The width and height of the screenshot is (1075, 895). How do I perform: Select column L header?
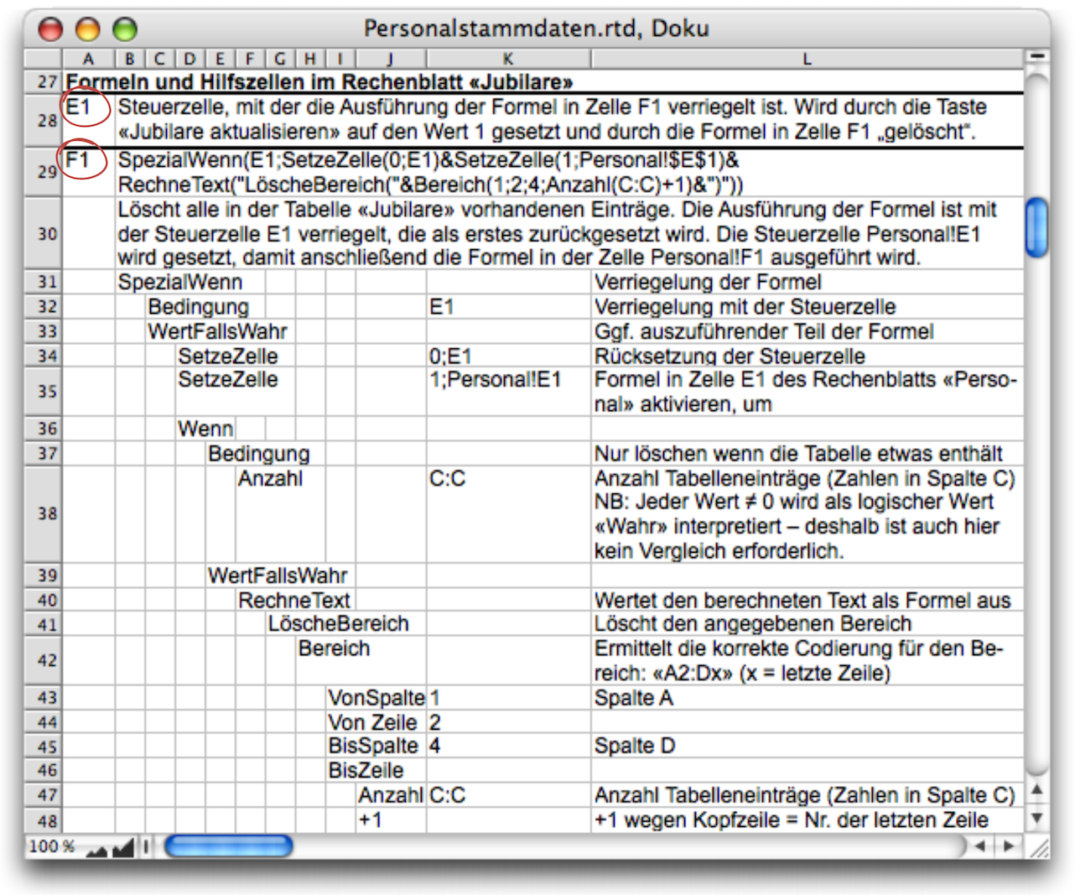tap(807, 59)
